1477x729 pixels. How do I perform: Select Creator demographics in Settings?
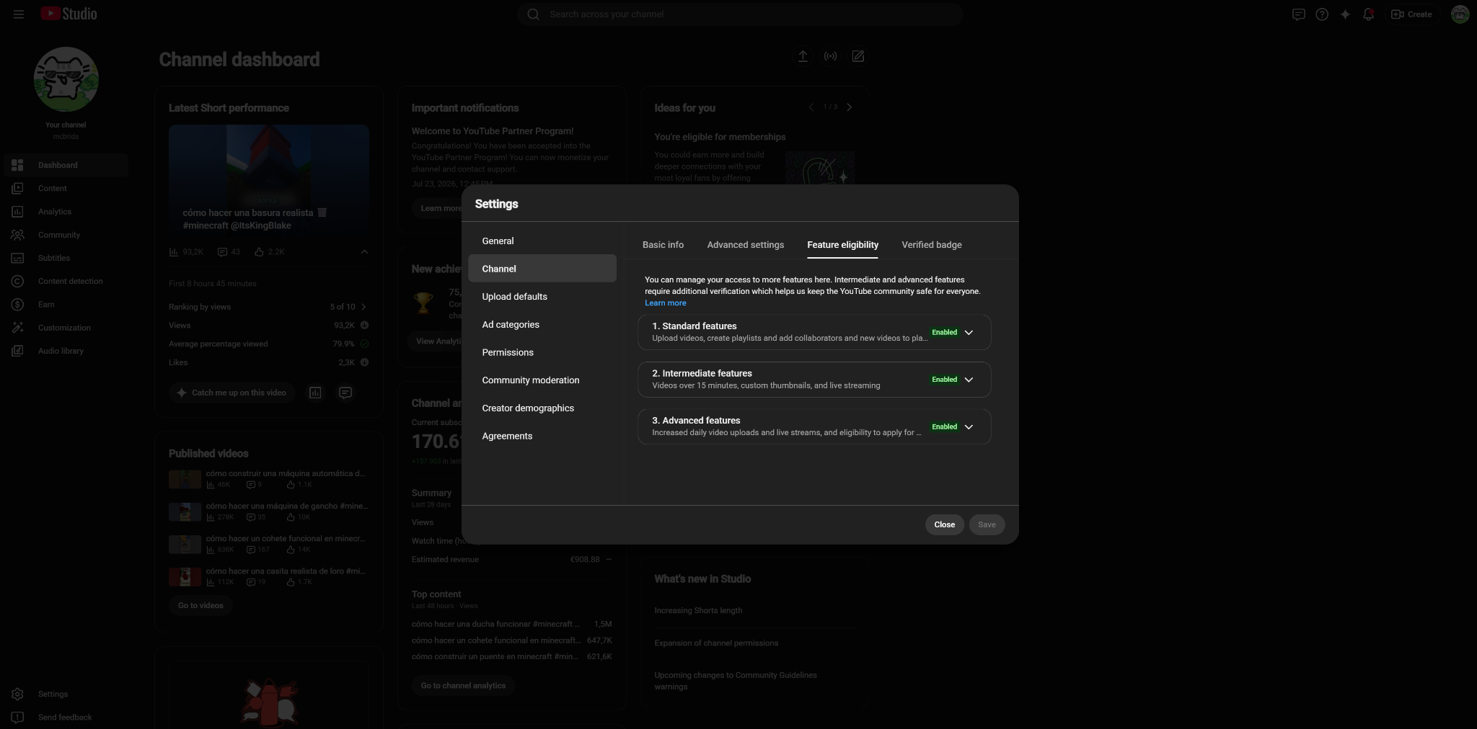(x=542, y=408)
